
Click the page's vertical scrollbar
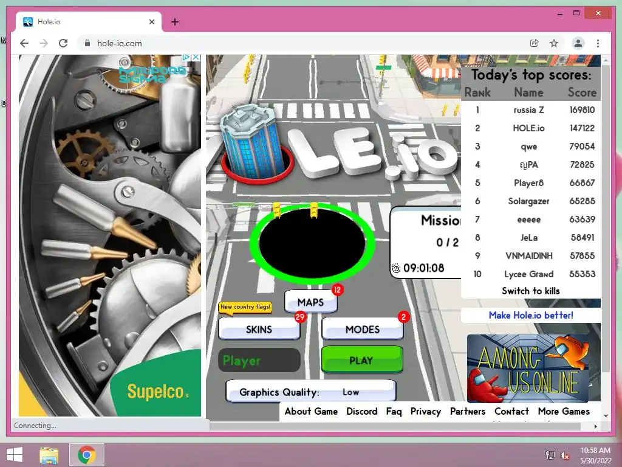click(606, 218)
